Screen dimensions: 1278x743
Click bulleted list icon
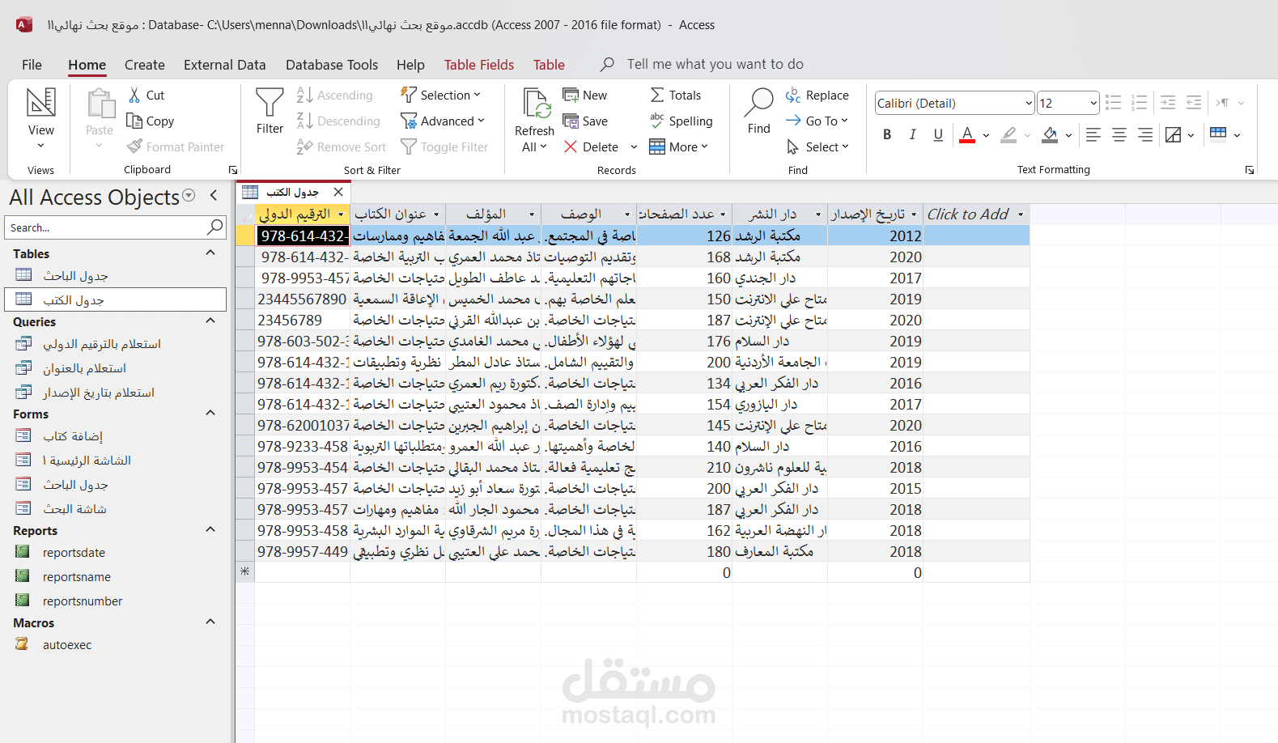(1114, 103)
